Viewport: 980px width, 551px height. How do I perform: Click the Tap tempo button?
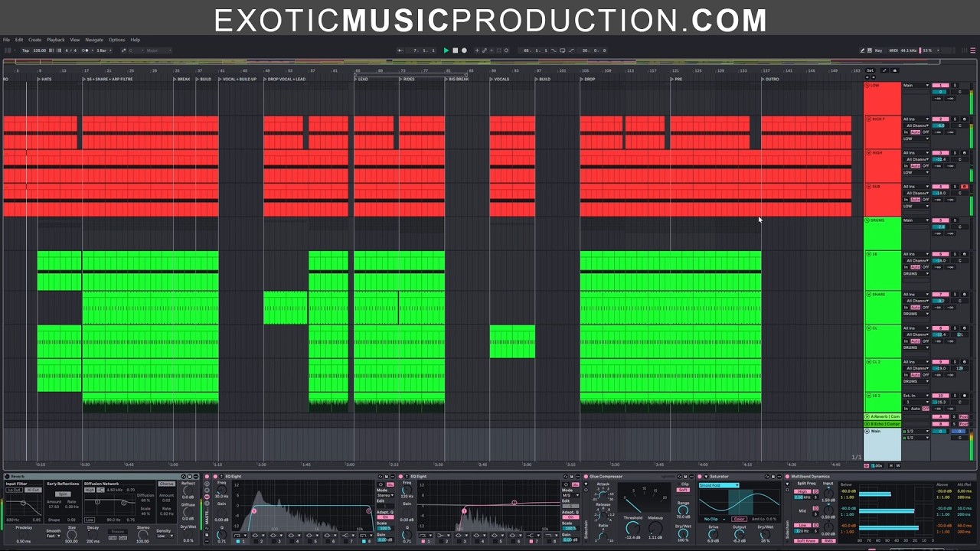pos(25,51)
